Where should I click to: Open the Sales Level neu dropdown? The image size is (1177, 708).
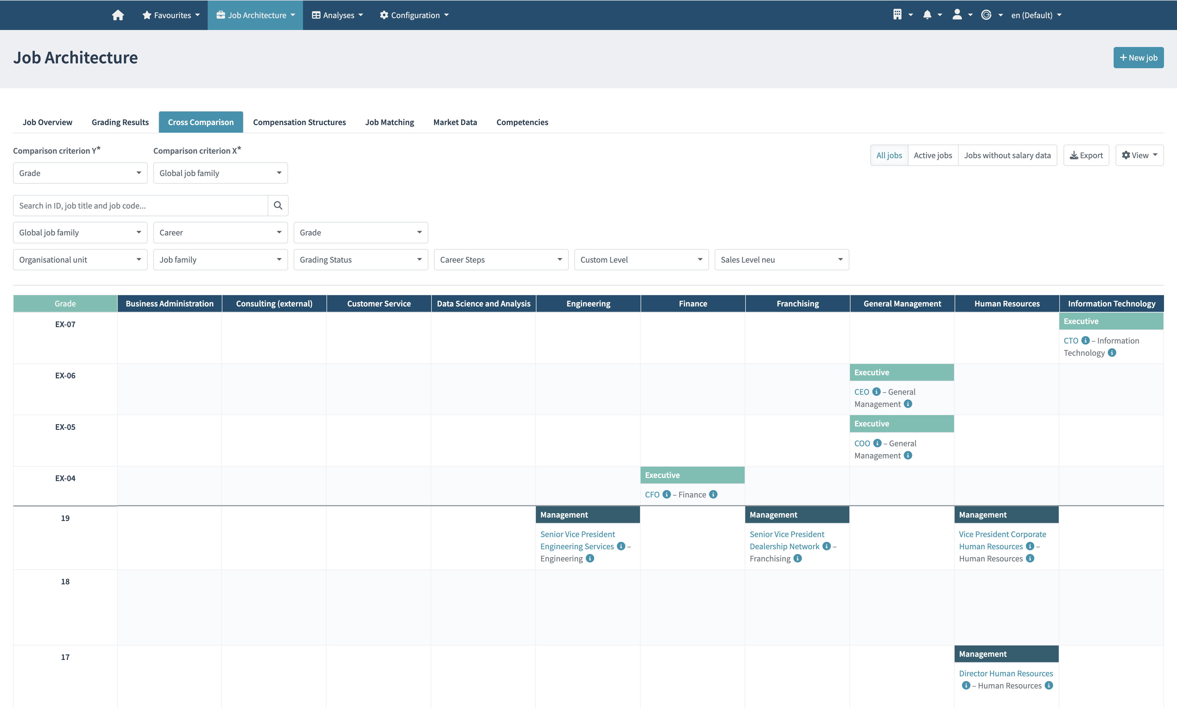tap(782, 259)
